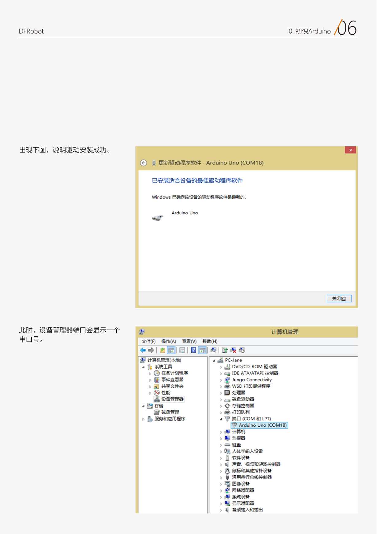Viewport: 377px width, 534px height.
Task: Click the 关闭(C) button
Action: pos(339,299)
